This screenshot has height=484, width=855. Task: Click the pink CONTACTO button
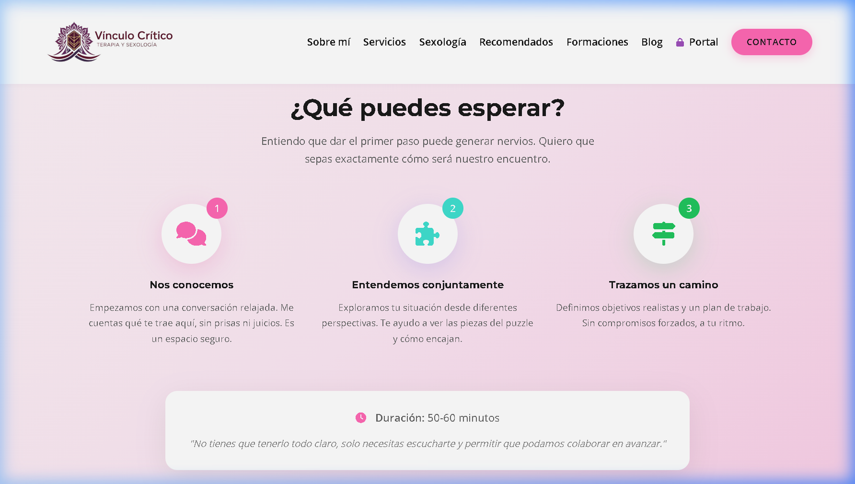pyautogui.click(x=772, y=42)
